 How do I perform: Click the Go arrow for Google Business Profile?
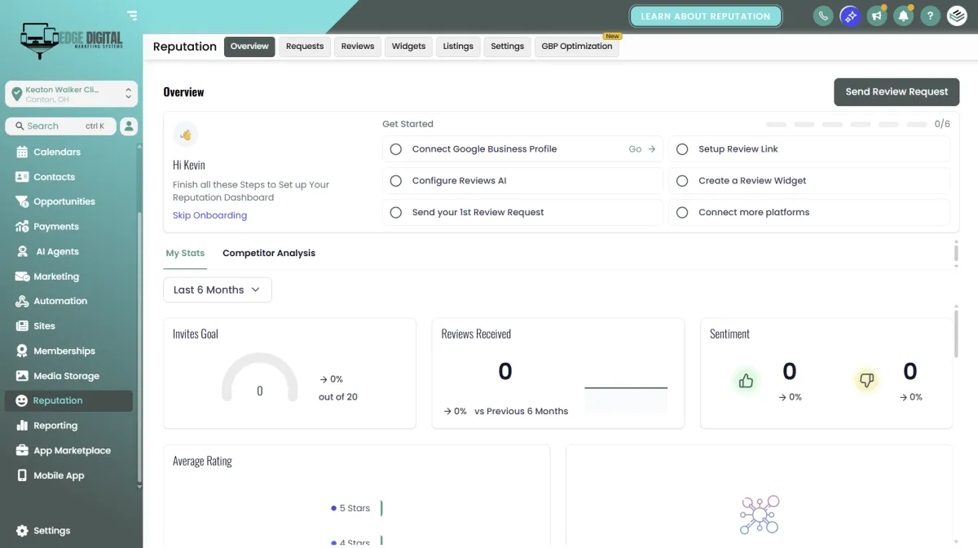[x=642, y=149]
